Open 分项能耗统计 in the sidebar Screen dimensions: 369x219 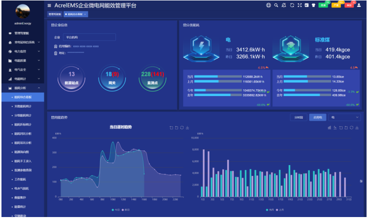[x=23, y=116]
